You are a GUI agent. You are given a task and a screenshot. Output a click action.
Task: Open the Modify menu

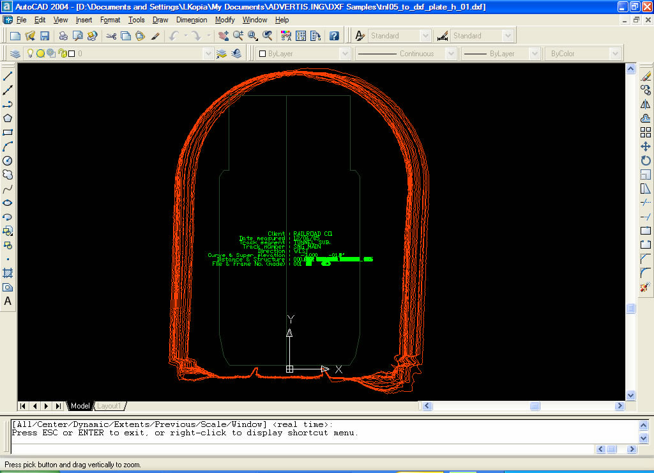225,20
